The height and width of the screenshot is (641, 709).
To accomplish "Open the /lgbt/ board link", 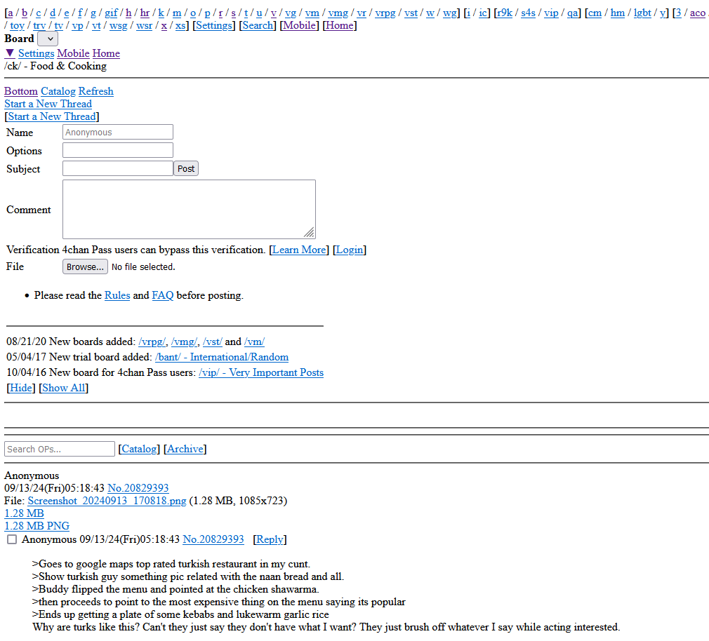I will click(x=642, y=13).
